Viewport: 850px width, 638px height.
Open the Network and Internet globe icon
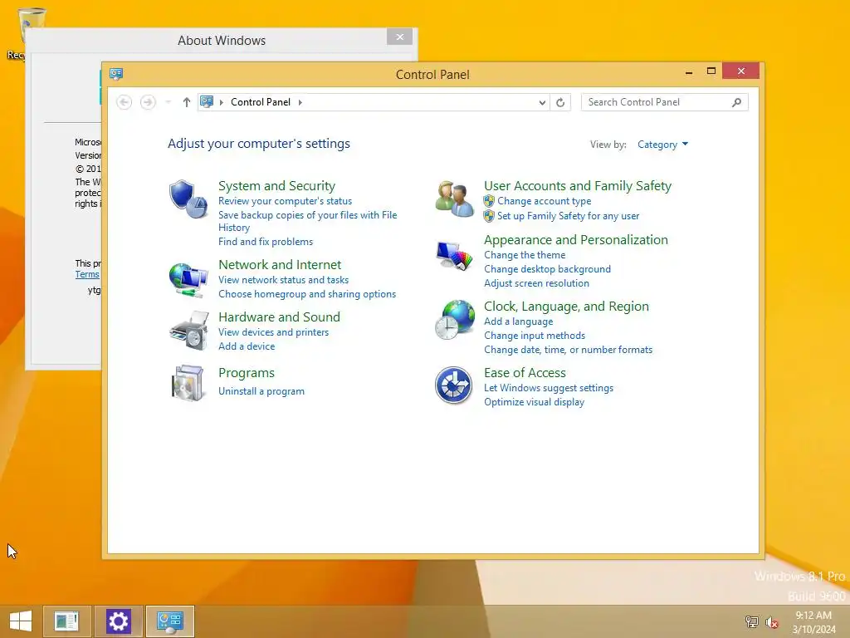point(188,280)
